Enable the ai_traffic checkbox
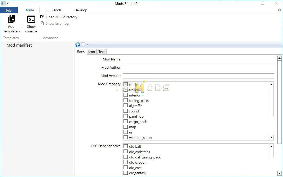Screen dimensions: 283x177 (x=126, y=105)
